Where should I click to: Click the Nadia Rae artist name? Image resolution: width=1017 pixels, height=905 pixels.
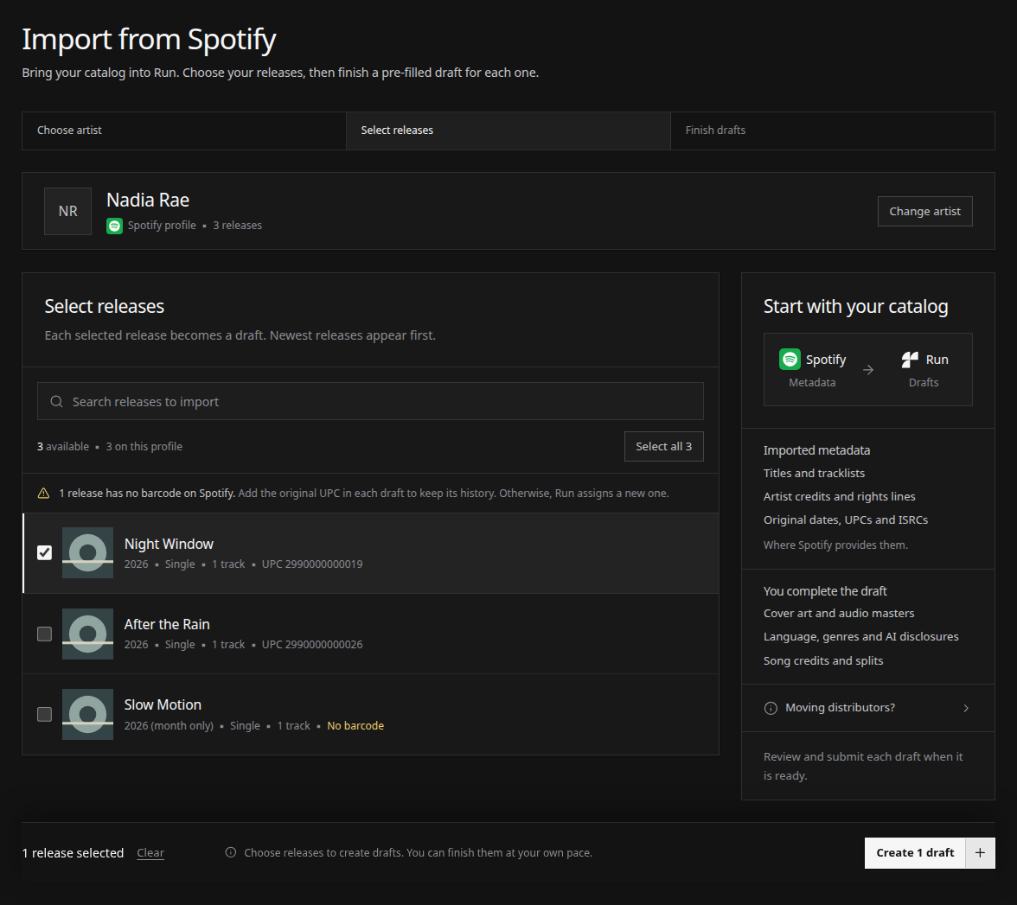pos(148,201)
